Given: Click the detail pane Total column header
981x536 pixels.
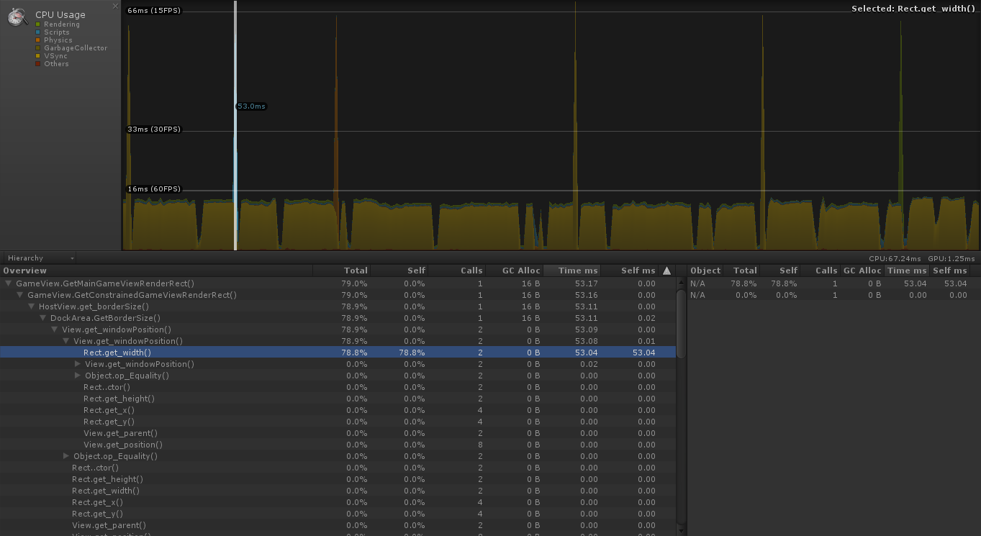Looking at the screenshot, I should click(x=741, y=271).
